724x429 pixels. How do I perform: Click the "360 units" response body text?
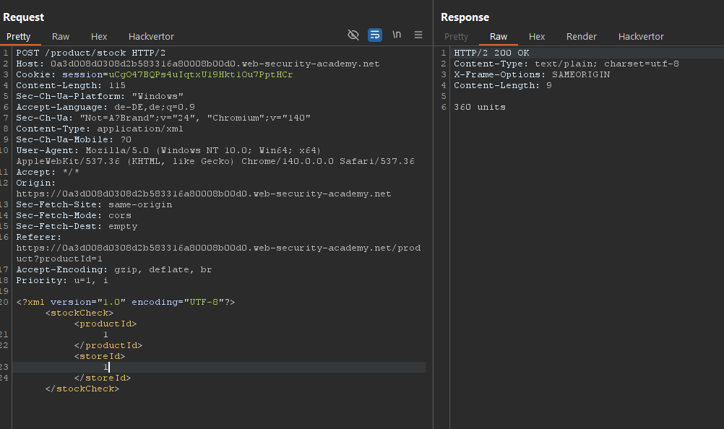click(480, 107)
